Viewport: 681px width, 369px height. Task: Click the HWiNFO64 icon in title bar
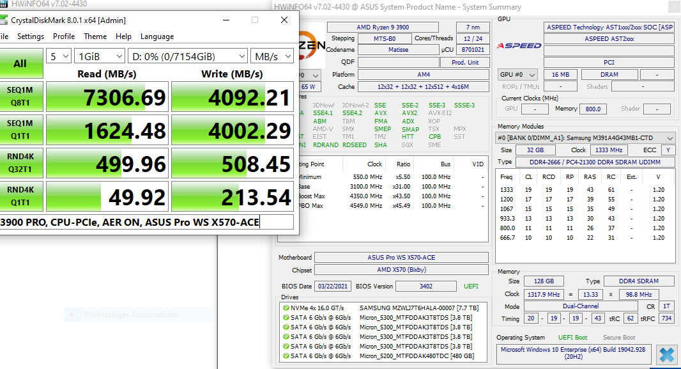[3, 4]
